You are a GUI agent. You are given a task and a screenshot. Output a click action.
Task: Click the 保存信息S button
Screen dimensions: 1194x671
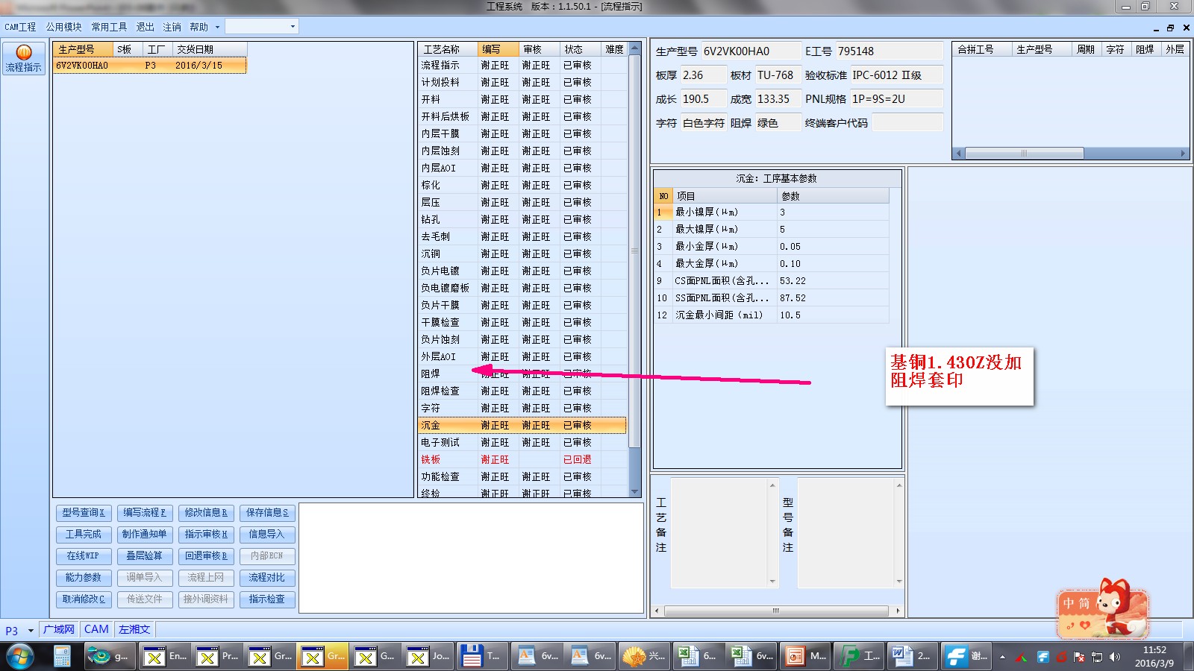(267, 513)
